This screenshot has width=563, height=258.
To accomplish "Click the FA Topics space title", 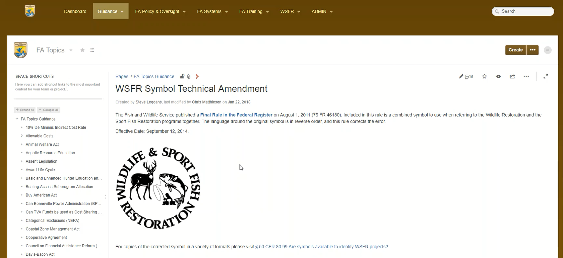I will (50, 50).
